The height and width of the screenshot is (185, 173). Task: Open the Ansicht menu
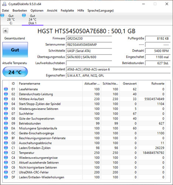pos(52,10)
